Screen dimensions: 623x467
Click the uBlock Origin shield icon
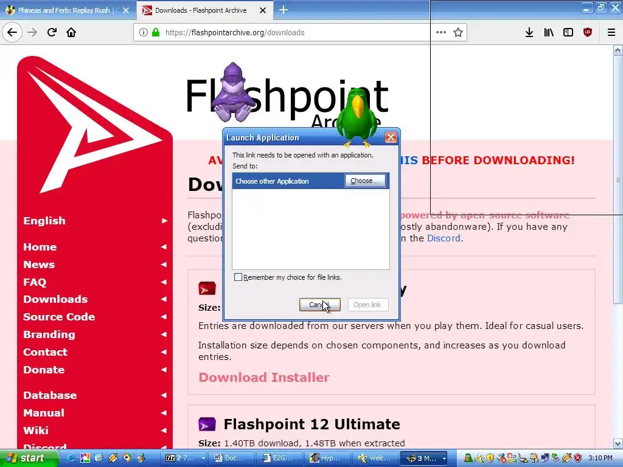click(587, 33)
